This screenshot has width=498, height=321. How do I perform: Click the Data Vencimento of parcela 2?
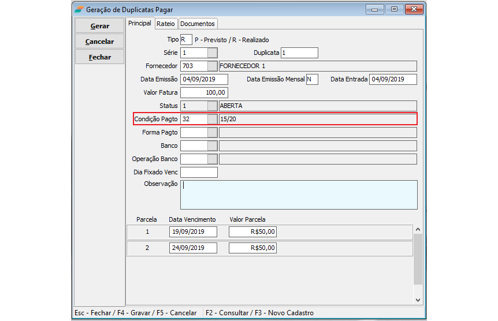(x=194, y=248)
